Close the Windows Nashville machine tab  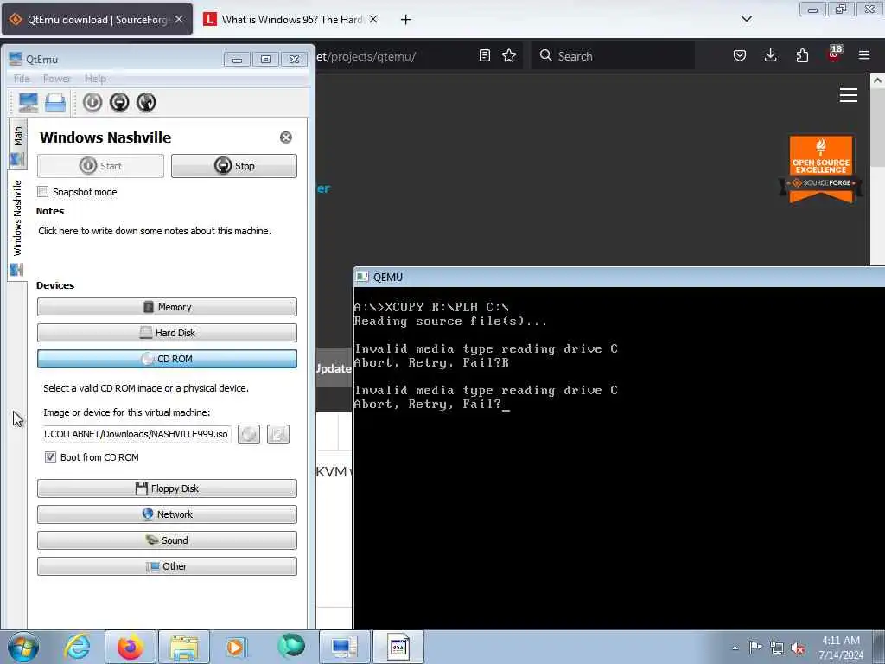click(286, 137)
